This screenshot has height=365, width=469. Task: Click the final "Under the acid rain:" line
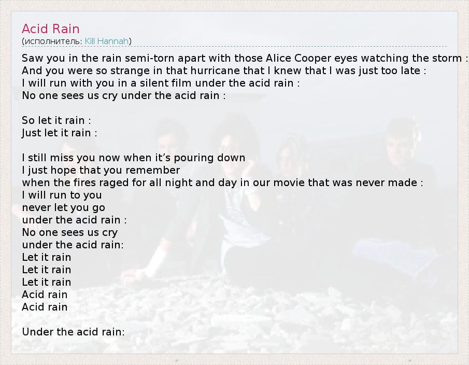click(x=73, y=332)
